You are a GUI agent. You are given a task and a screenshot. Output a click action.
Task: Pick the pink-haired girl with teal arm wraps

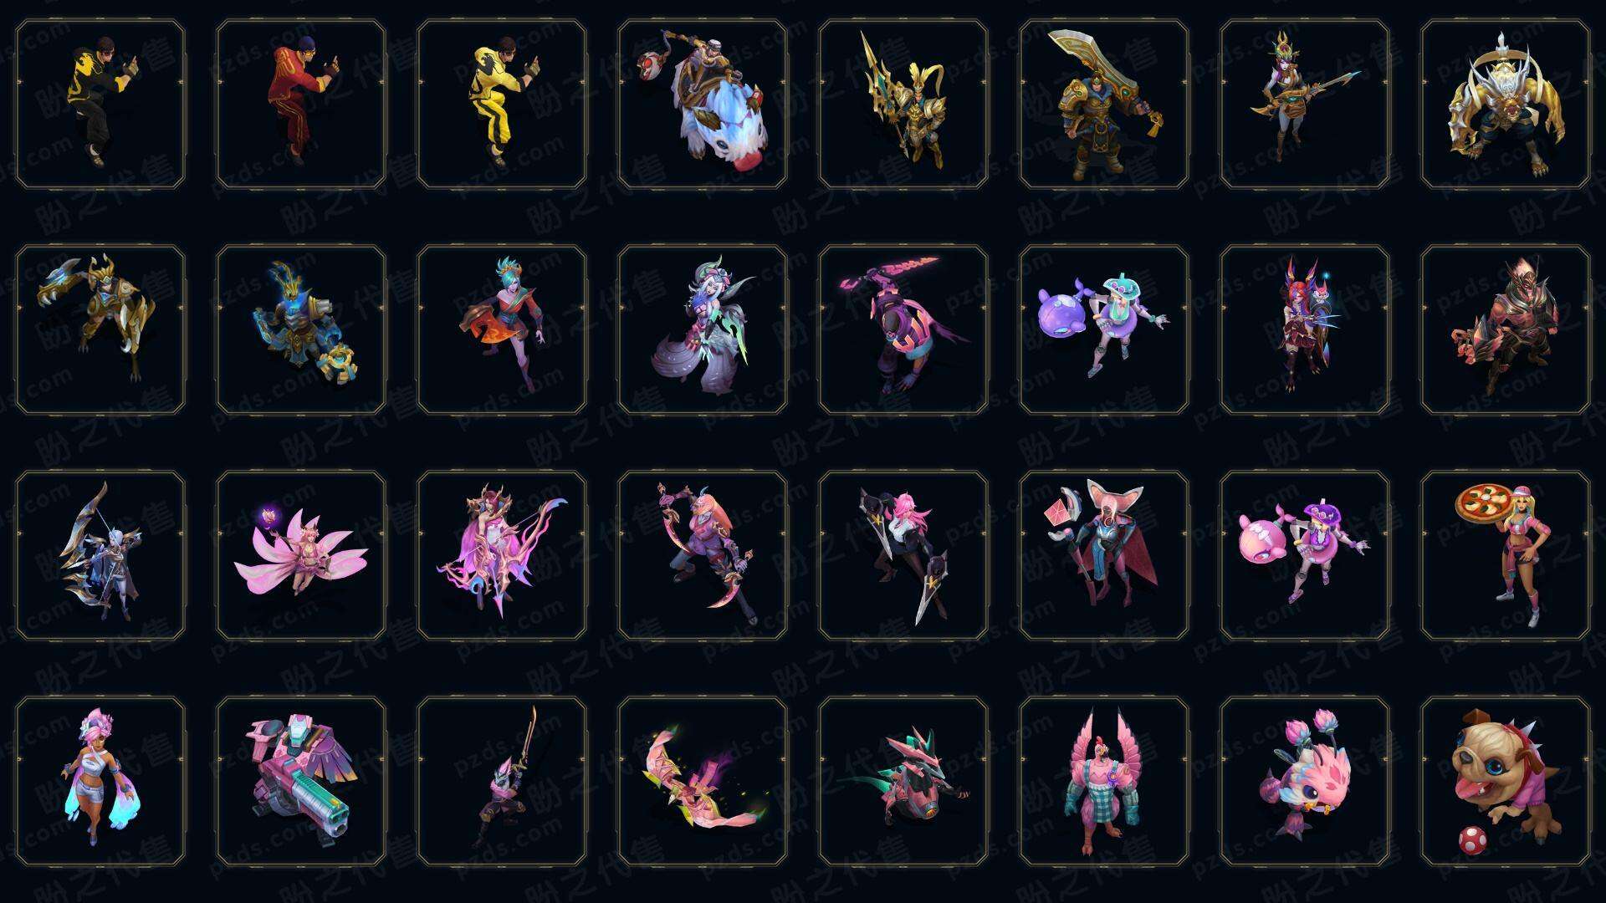100,781
